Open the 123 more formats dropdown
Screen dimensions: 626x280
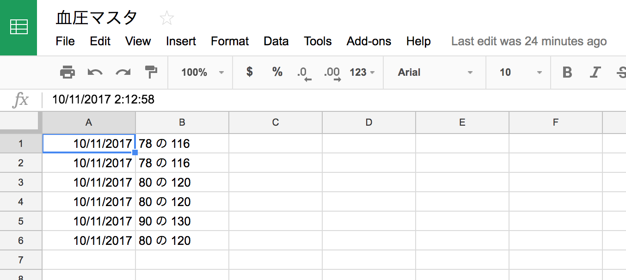[362, 72]
